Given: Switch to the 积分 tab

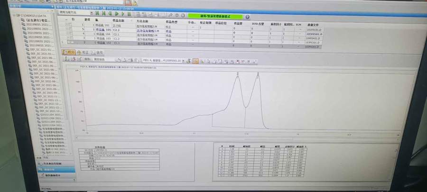Looking at the screenshot, I should 69,52.
